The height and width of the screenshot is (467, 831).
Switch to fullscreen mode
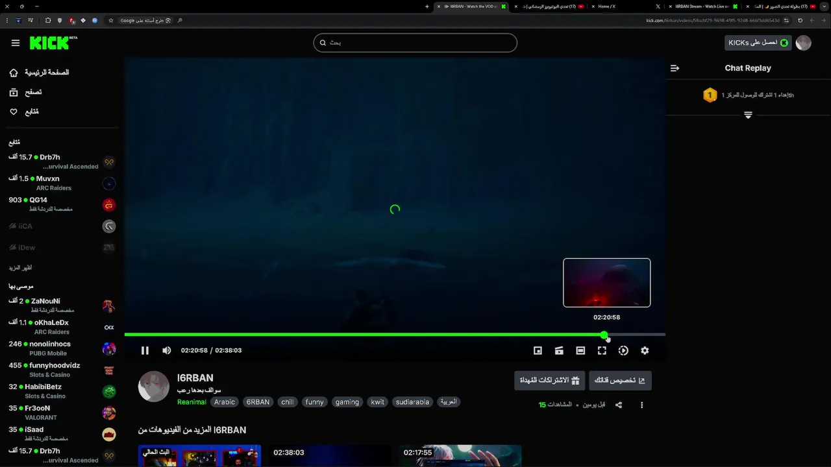click(602, 350)
